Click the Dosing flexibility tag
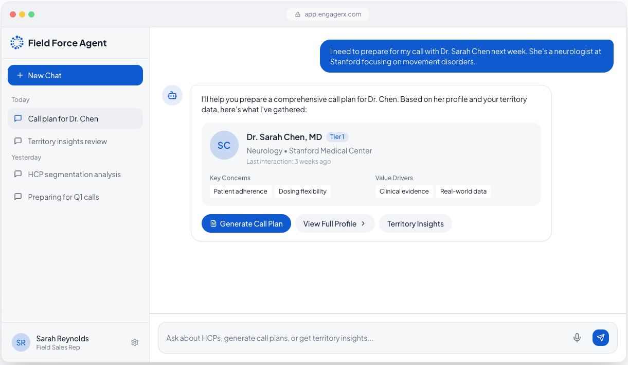The image size is (628, 365). pyautogui.click(x=302, y=192)
